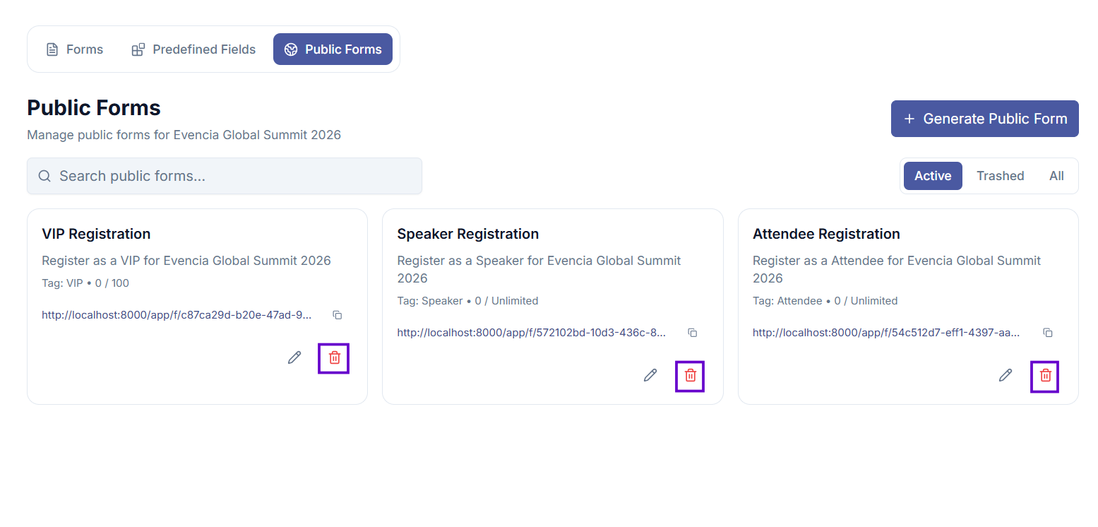Copy the Attendee Registration URL
The height and width of the screenshot is (527, 1098).
1048,333
